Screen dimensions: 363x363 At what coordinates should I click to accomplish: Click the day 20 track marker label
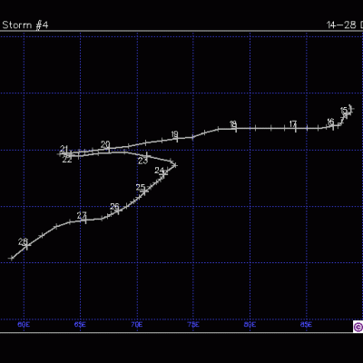click(x=105, y=144)
